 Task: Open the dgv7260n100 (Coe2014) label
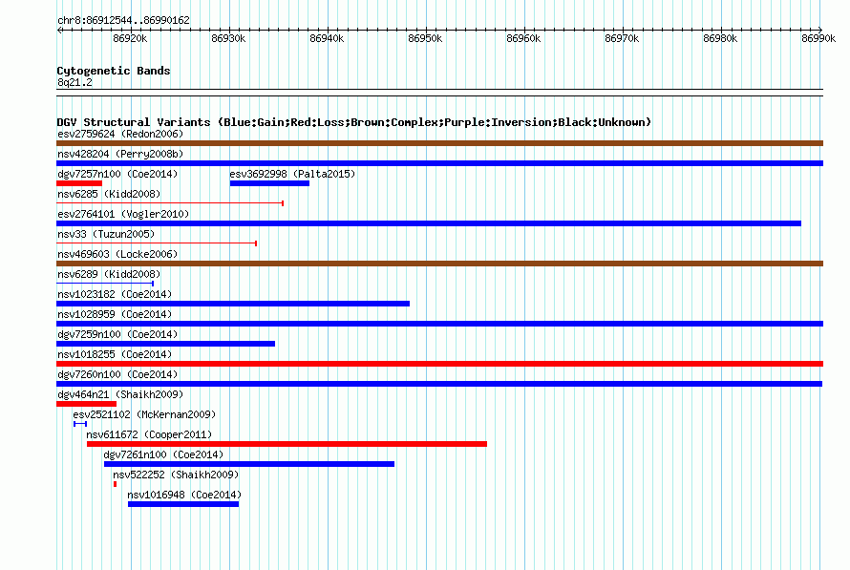pos(117,374)
